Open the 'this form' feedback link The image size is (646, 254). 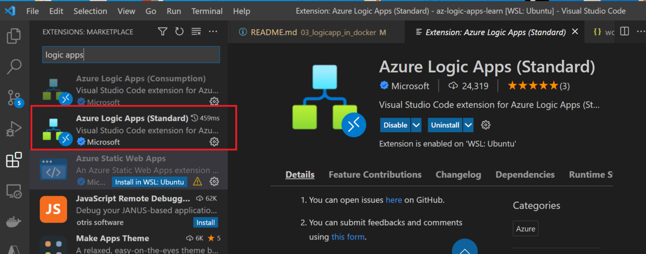[348, 237]
